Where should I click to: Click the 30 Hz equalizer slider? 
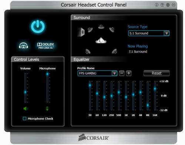(x=90, y=85)
